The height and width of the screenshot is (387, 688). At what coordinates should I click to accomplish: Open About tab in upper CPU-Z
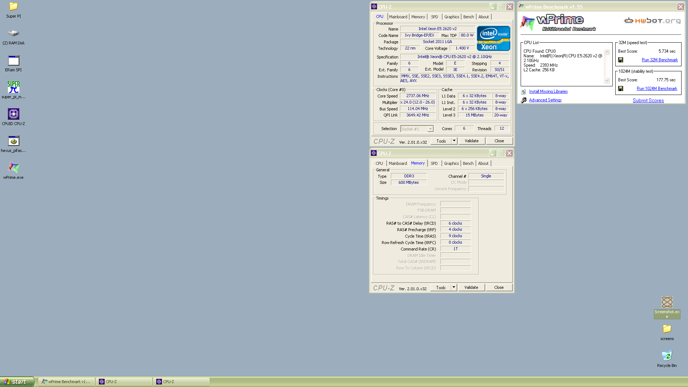coord(484,17)
